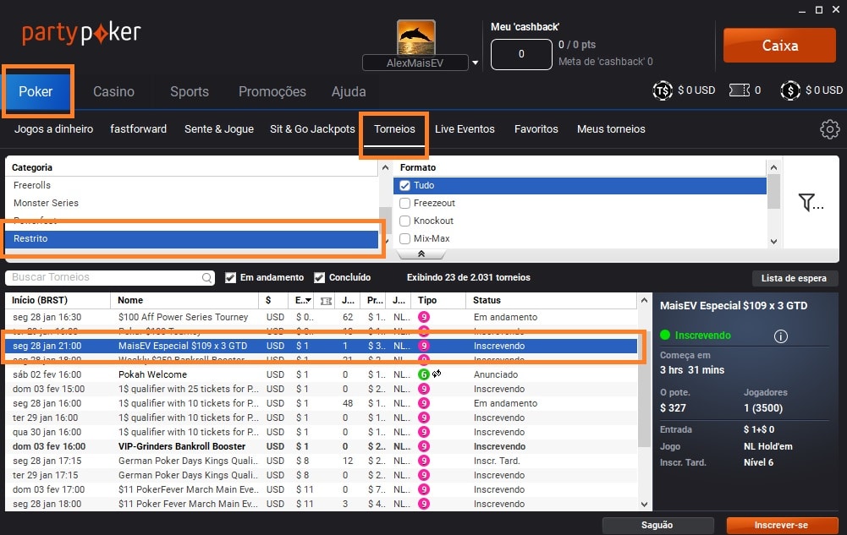Click the T$ tournament dollars icon

click(663, 90)
